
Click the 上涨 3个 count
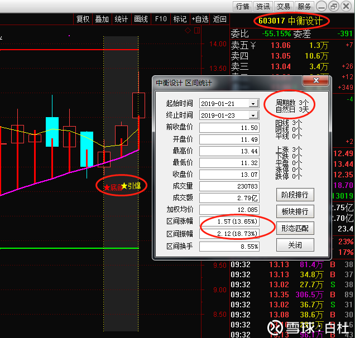(x=289, y=149)
